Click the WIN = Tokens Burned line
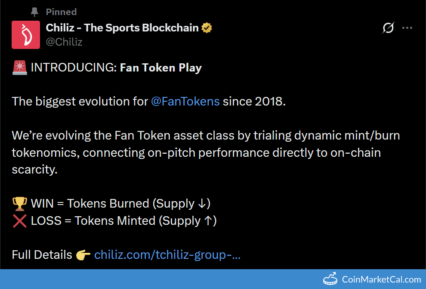Image resolution: width=426 pixels, height=289 pixels. [x=120, y=203]
